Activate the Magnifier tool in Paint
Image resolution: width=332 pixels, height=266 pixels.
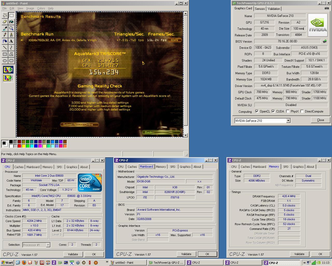point(11,28)
